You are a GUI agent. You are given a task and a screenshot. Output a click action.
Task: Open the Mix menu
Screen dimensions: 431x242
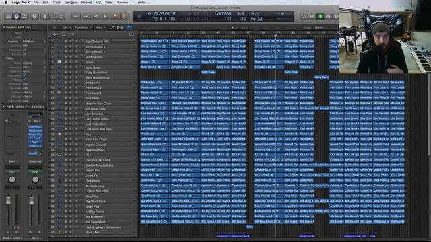tap(98, 3)
